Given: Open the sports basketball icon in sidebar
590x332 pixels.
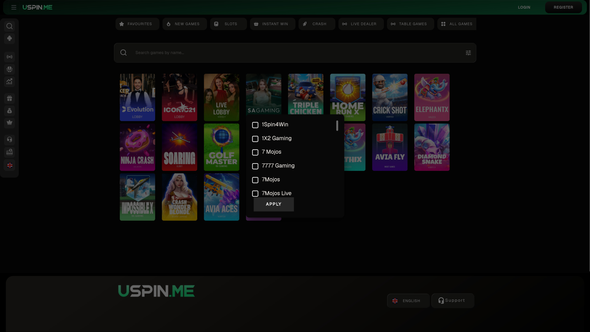Looking at the screenshot, I should (x=10, y=69).
